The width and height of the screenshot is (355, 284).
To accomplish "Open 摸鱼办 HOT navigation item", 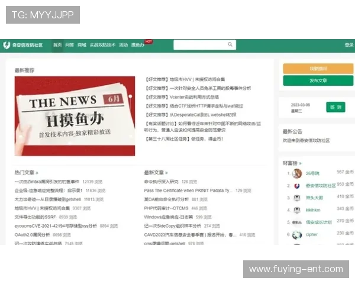I will [x=138, y=45].
